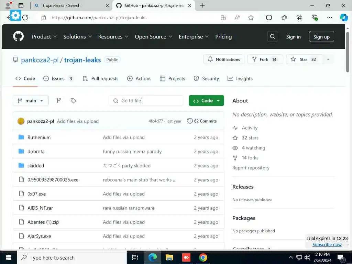Open the Pricing link
The image size is (352, 264).
223,36
